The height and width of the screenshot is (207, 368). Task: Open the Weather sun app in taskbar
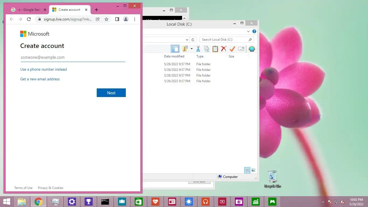(x=189, y=202)
